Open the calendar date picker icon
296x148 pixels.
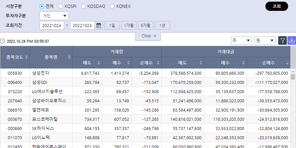99,25
